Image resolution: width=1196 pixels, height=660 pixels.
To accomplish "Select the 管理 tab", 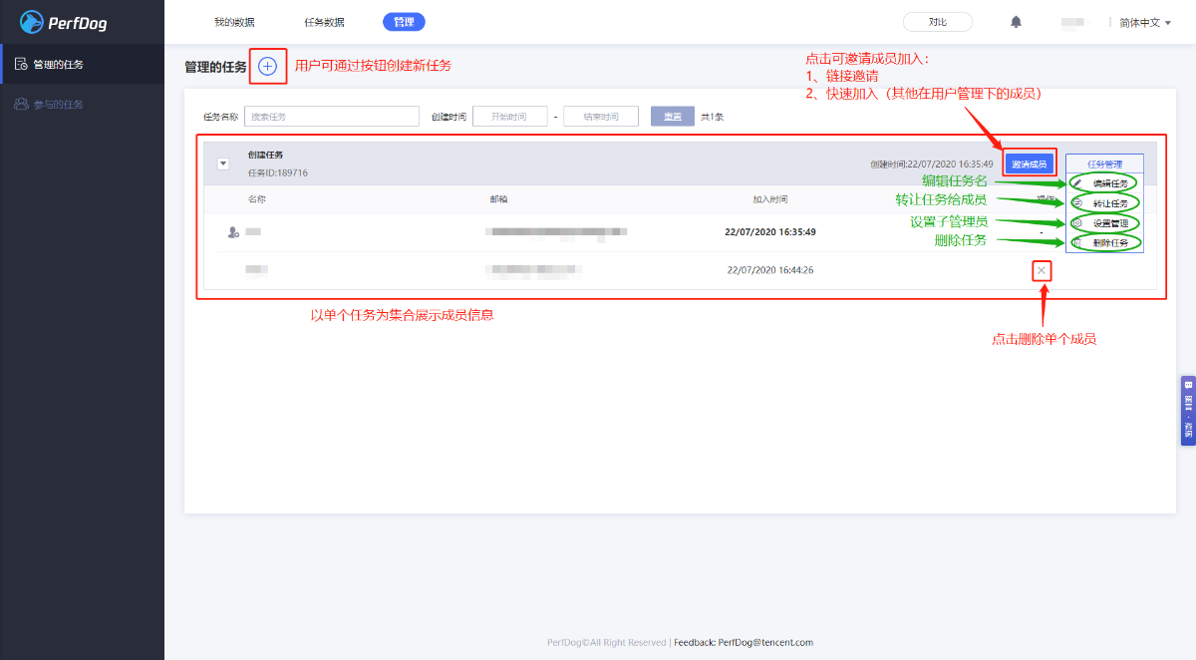I will (x=404, y=22).
